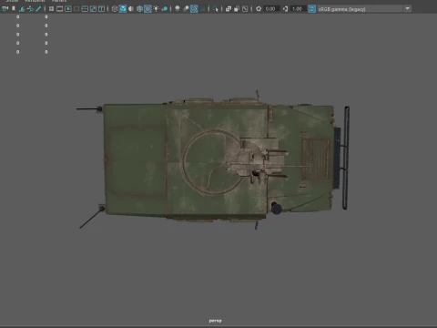Click the isolate select icon
The image size is (437, 328).
pos(216,9)
